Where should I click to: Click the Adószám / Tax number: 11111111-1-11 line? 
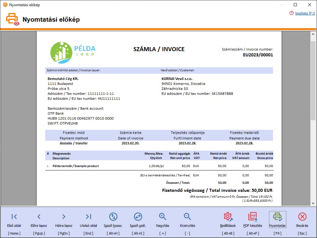click(x=81, y=94)
